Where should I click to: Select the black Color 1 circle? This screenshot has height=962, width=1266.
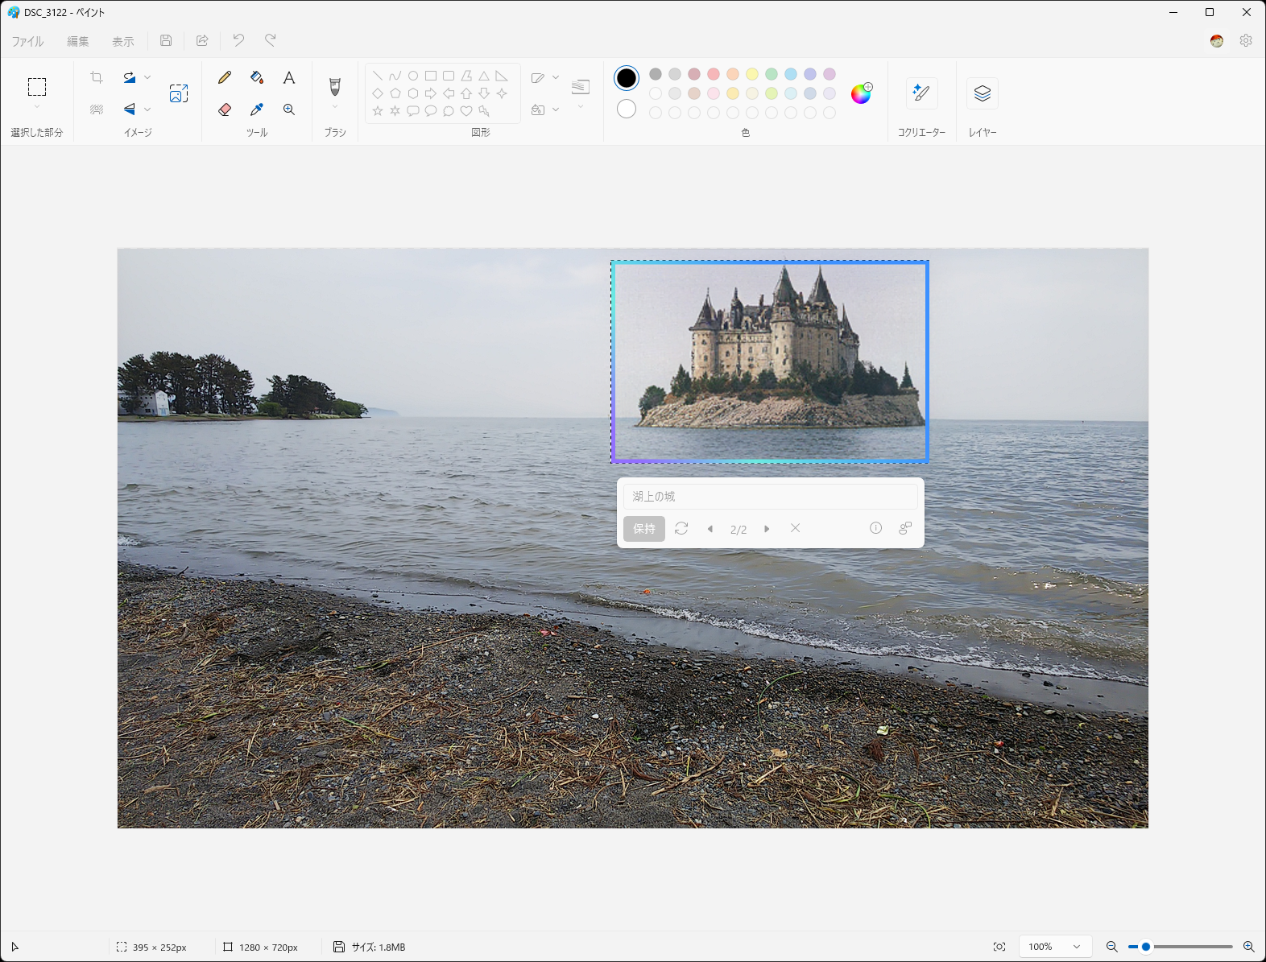coord(627,78)
